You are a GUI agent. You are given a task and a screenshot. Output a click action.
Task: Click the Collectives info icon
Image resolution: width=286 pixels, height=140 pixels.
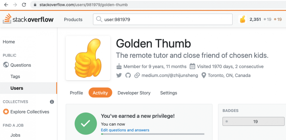(x=52, y=102)
